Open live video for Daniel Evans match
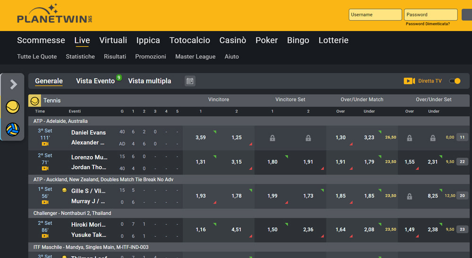The image size is (472, 258). (45, 144)
